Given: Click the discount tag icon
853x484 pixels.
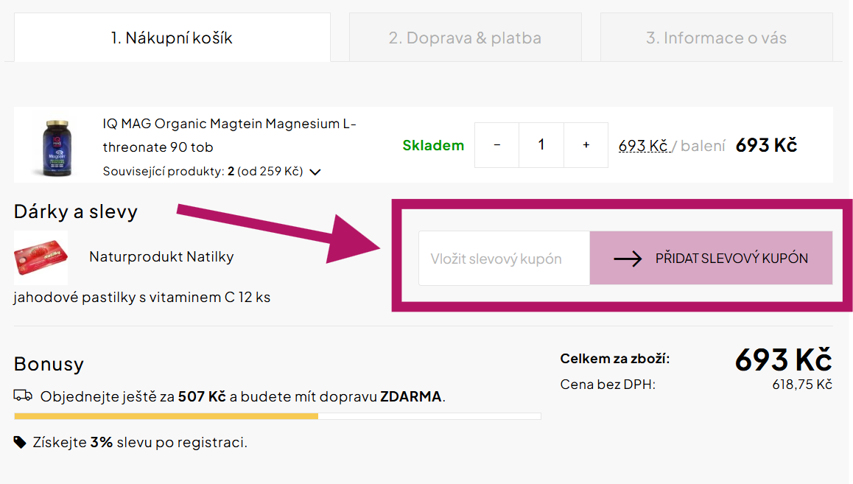Looking at the screenshot, I should pos(20,442).
